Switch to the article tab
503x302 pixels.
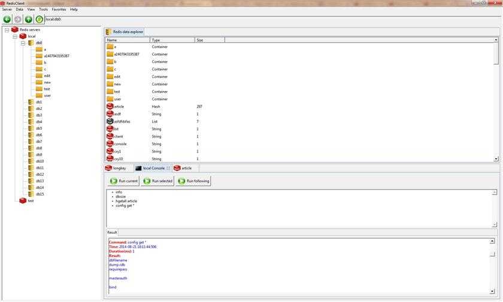point(186,168)
